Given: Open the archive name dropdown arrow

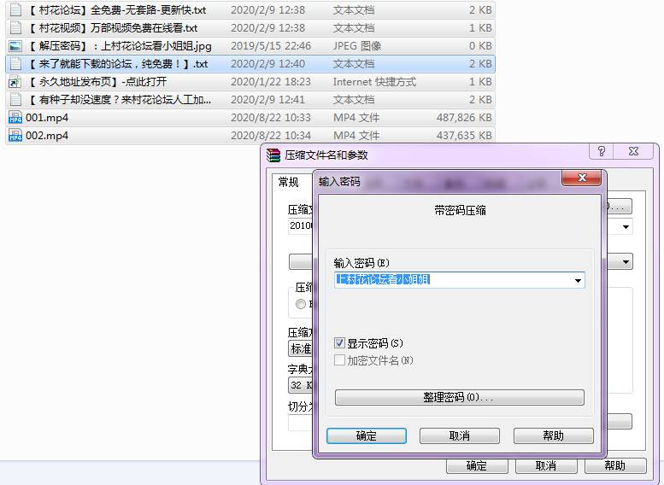Looking at the screenshot, I should (626, 227).
